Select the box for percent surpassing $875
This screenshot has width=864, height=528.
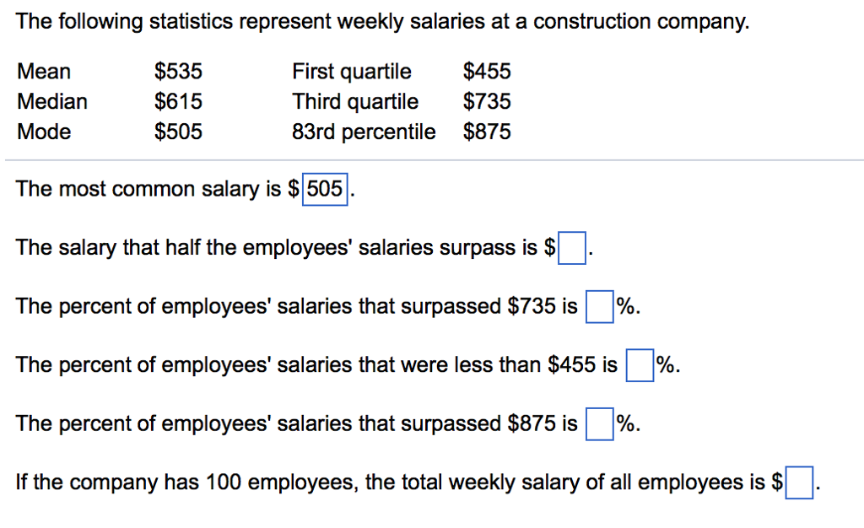(599, 423)
